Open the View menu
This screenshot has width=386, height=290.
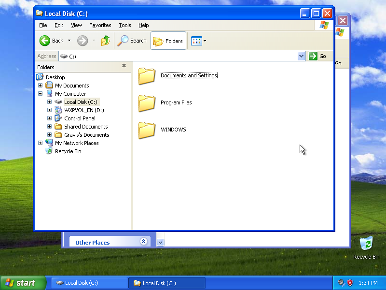point(76,25)
